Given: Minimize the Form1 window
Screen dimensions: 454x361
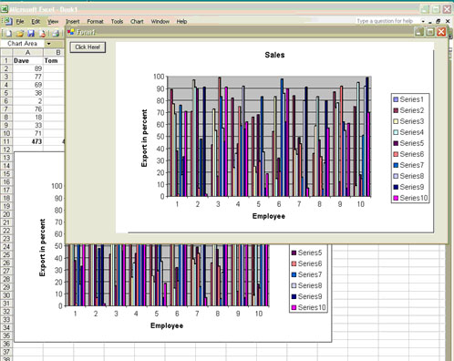Looking at the screenshot, I should tap(419, 32).
